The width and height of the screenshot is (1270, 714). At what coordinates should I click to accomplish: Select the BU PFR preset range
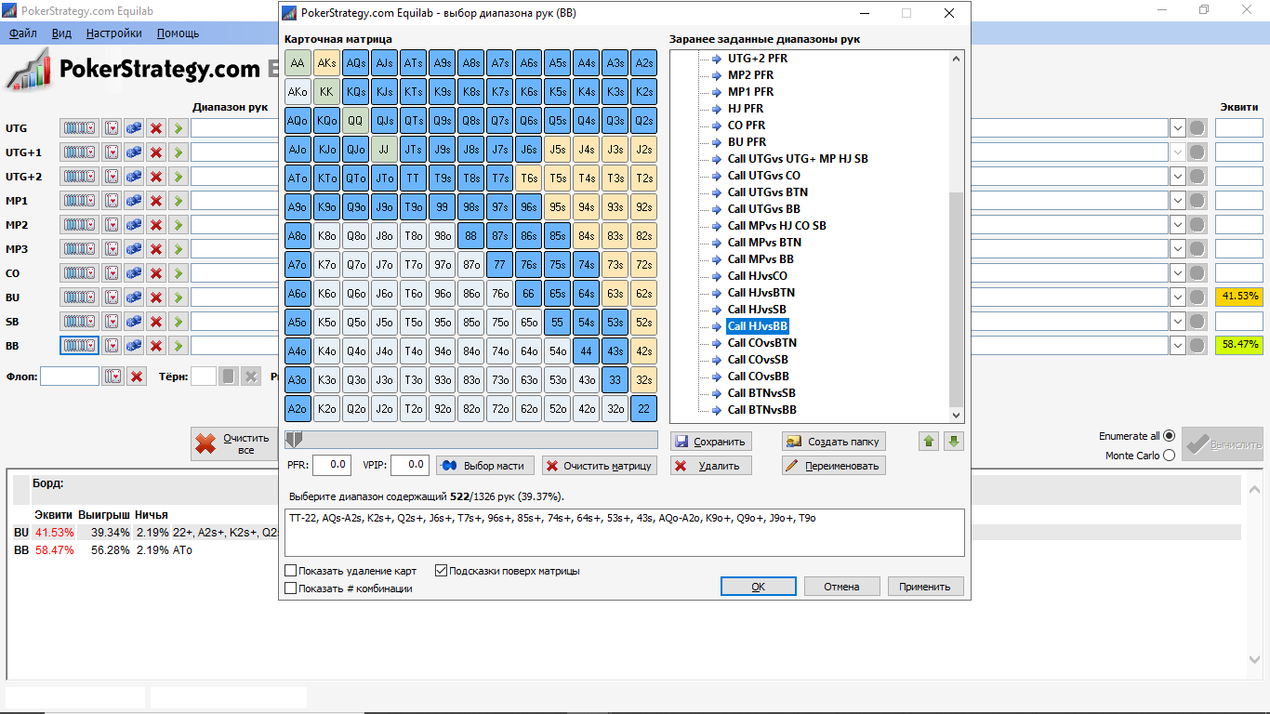pos(747,142)
